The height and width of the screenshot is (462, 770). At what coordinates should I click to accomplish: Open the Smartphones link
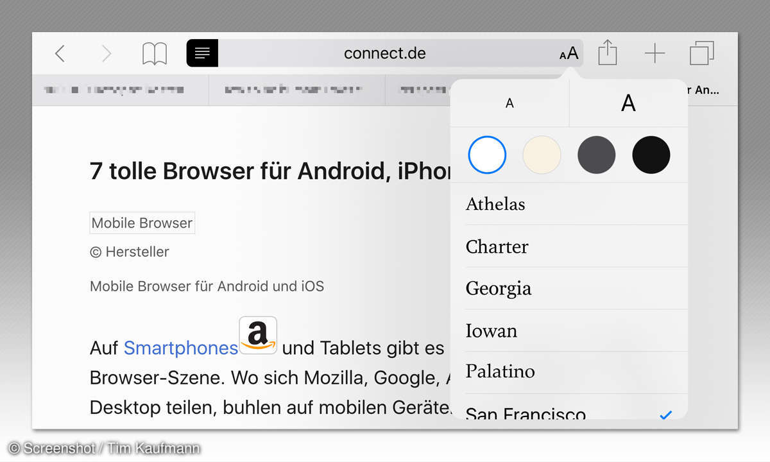pos(181,348)
